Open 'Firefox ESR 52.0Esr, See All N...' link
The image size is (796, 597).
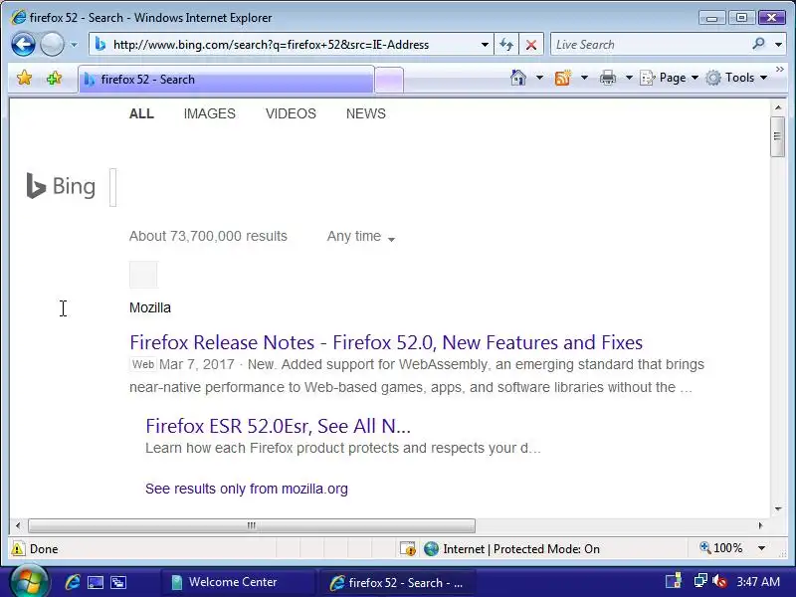pyautogui.click(x=278, y=426)
